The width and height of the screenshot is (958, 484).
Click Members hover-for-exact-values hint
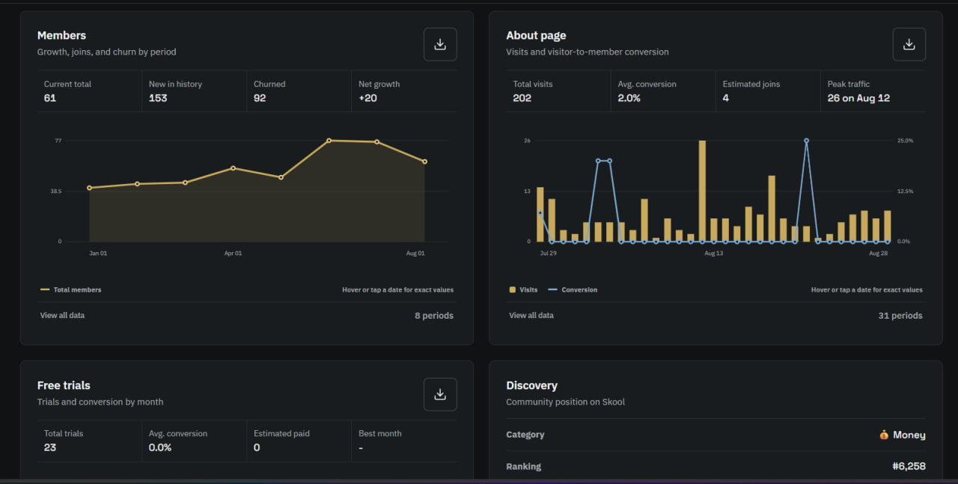click(x=397, y=290)
